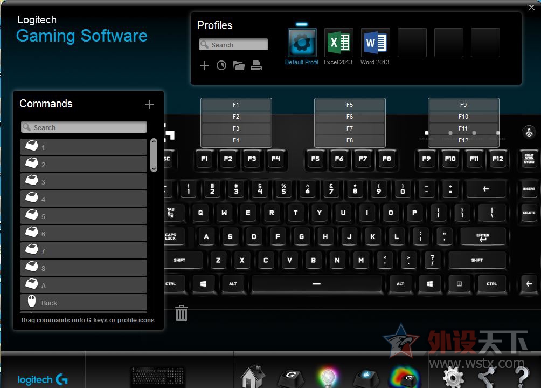Select command 7 in the Commands list
Viewport: 541px width, 388px height.
(x=84, y=250)
